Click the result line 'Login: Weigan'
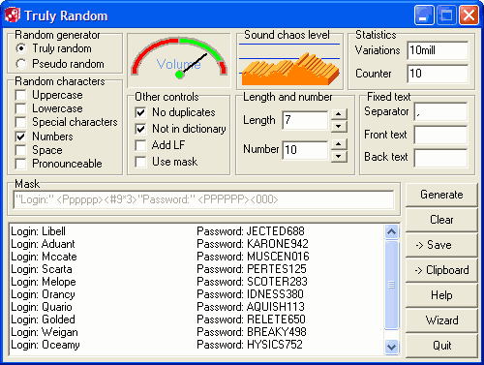This screenshot has width=484, height=365. [45, 332]
